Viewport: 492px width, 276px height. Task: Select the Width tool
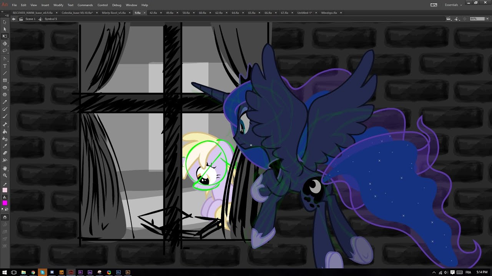(5, 160)
